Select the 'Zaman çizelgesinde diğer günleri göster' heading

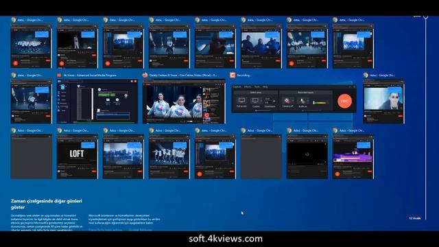[47, 204]
